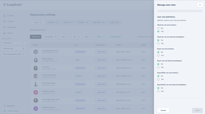Click the book icon on Våre ombruksrutiner
This screenshot has height=114, width=205.
pos(23,54)
